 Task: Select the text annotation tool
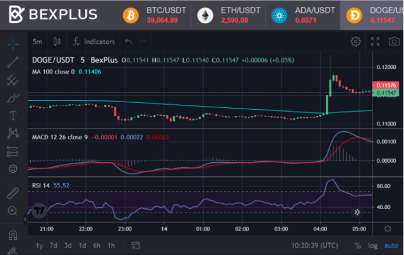pyautogui.click(x=13, y=116)
